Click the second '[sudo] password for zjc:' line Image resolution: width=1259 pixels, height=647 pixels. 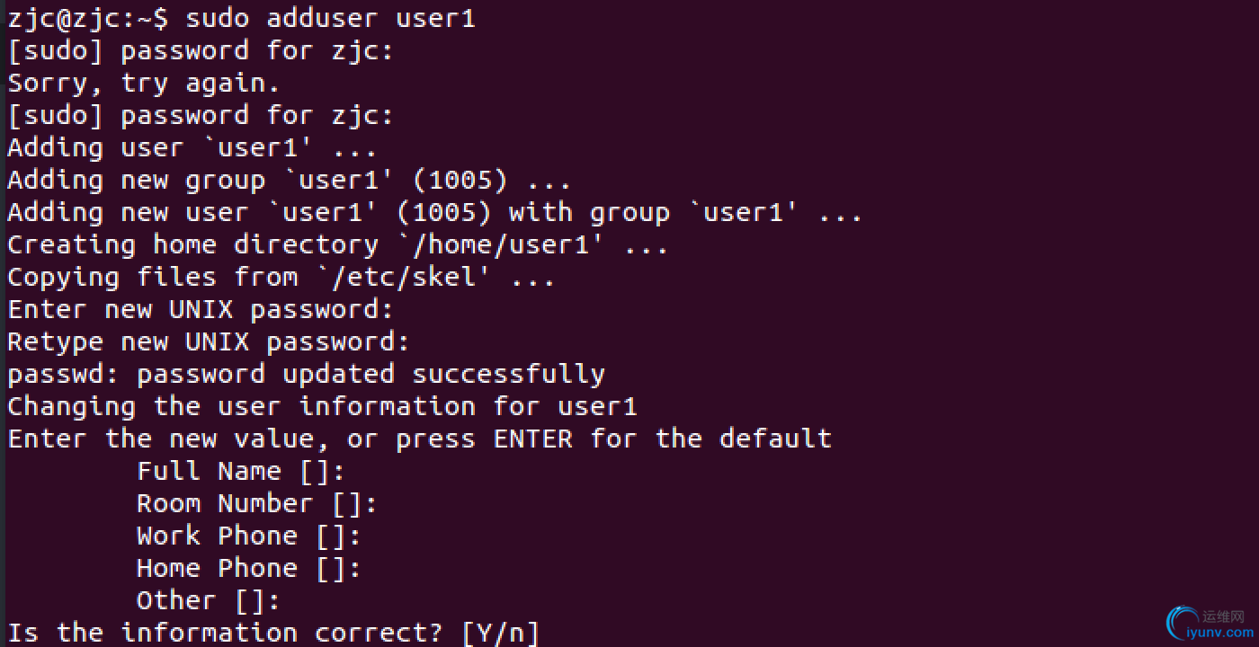tap(201, 116)
